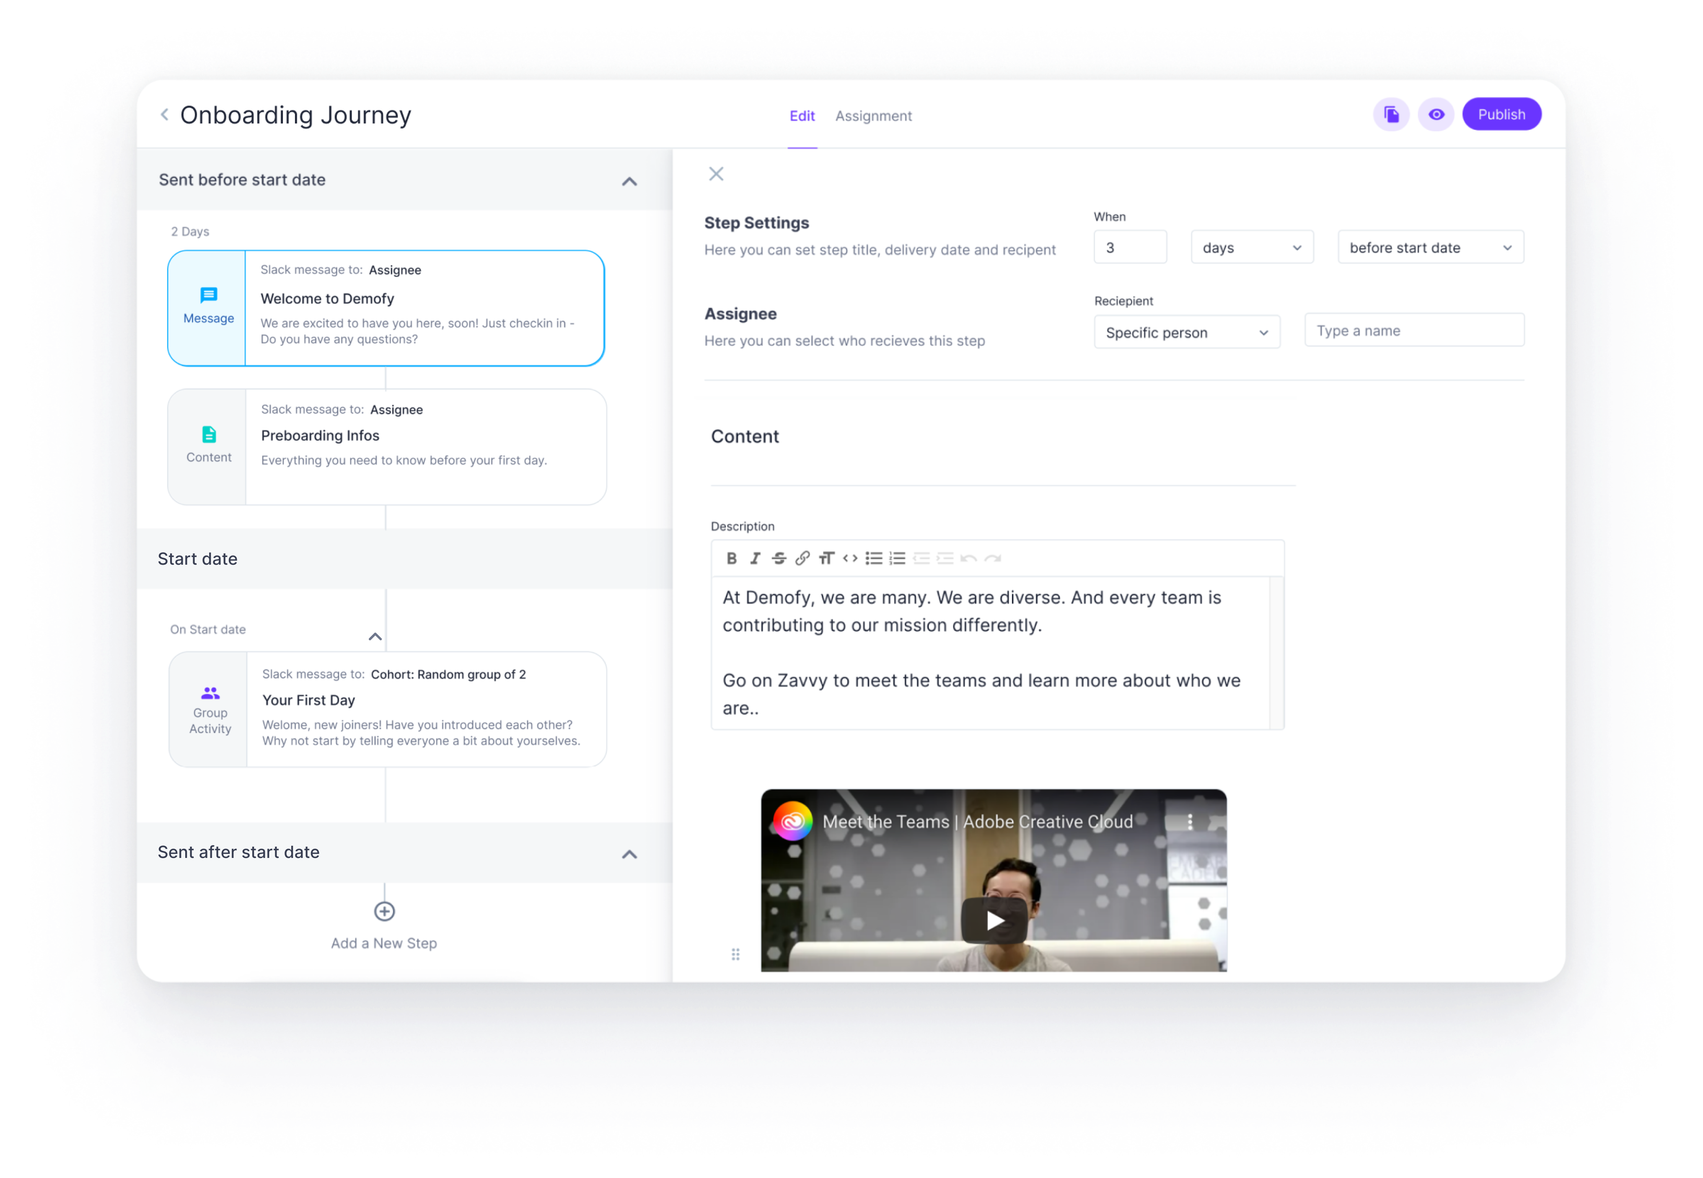Insert a link in description

click(x=802, y=558)
